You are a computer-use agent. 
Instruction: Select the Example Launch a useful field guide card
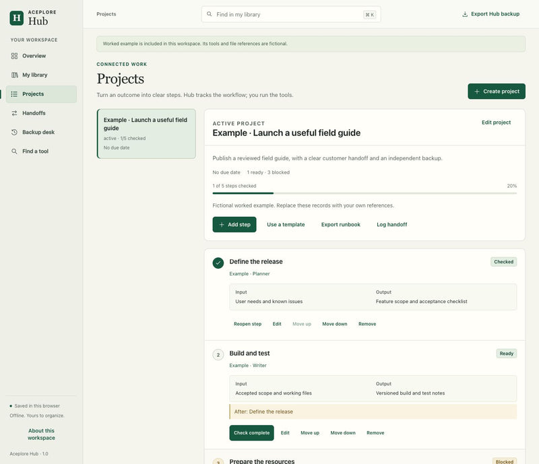[x=146, y=134]
